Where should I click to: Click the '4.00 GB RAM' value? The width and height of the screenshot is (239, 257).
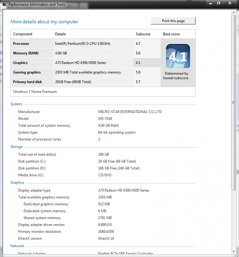point(108,125)
